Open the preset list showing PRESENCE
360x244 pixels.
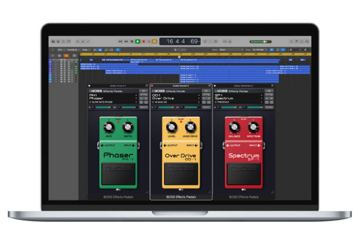pos(238,102)
